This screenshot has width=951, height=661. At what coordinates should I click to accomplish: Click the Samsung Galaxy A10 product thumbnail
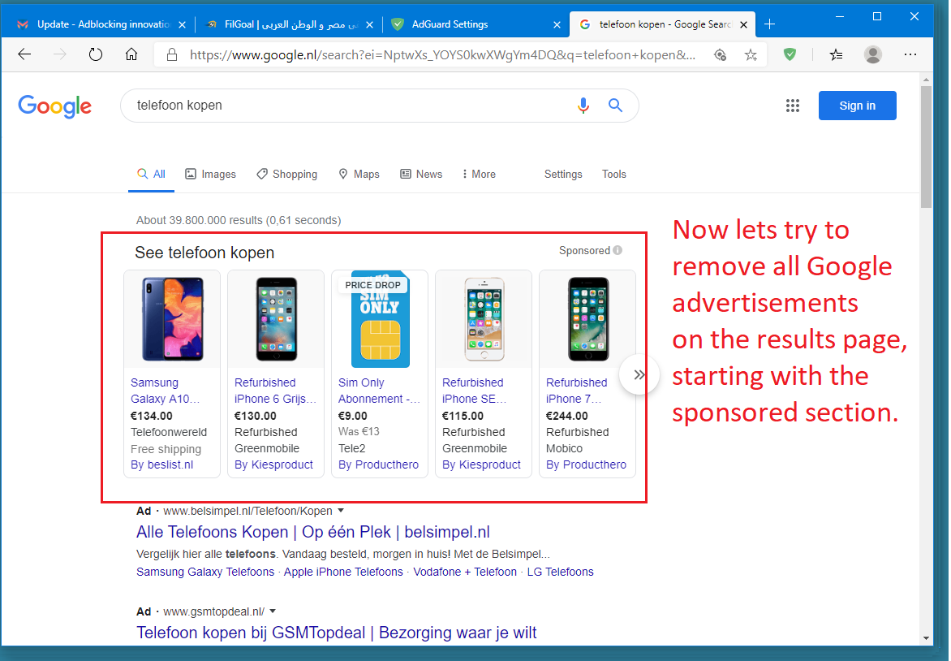pos(172,319)
